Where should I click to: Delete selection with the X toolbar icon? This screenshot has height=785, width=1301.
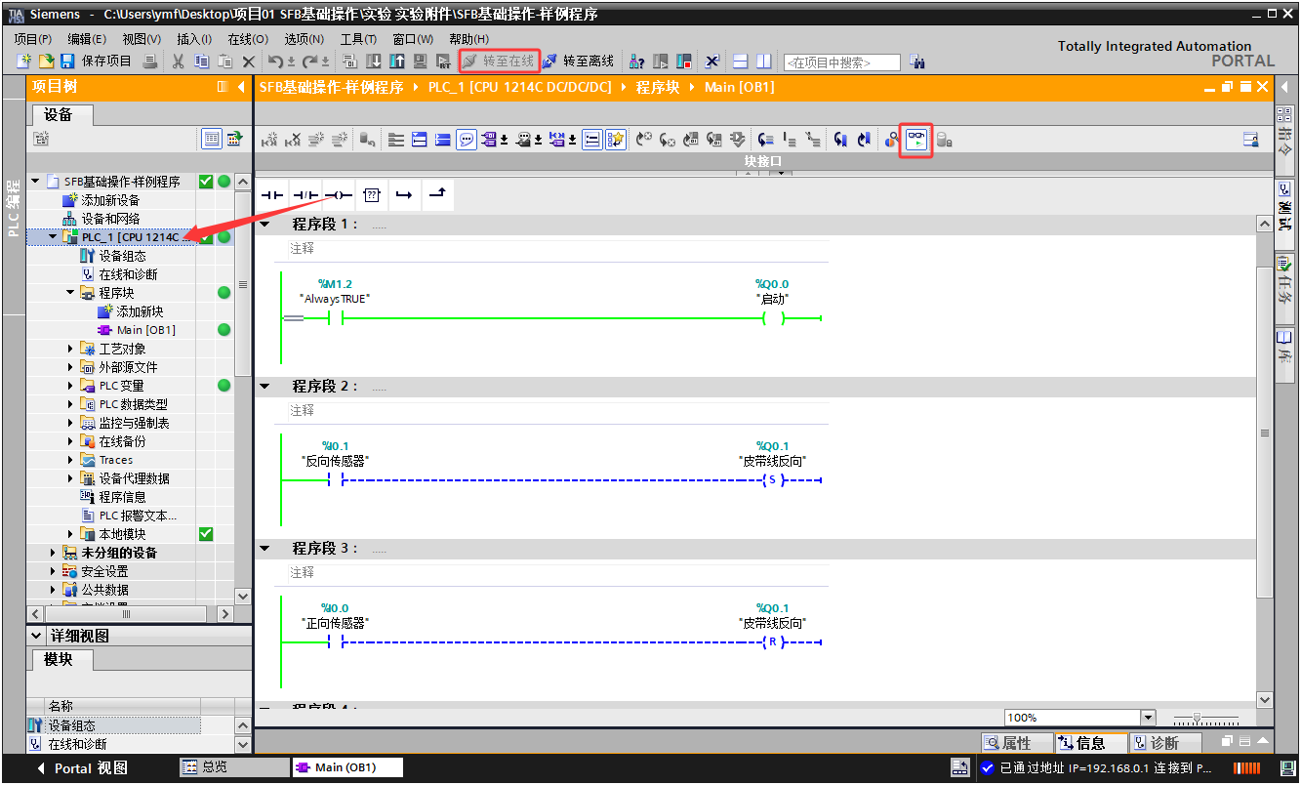pyautogui.click(x=249, y=62)
